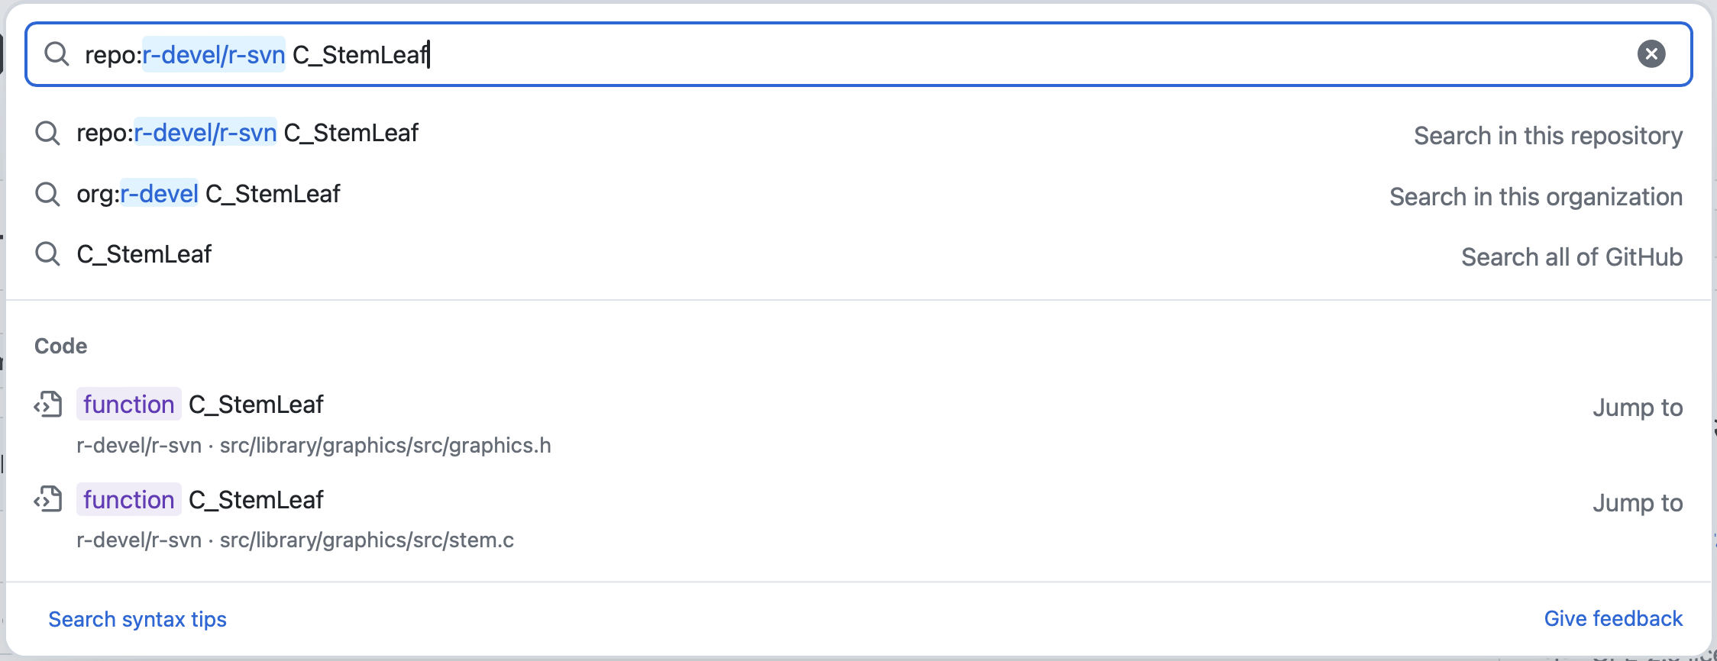Click search icon beside org:r-devel suggestion
Screen dimensions: 1717x661
point(47,194)
